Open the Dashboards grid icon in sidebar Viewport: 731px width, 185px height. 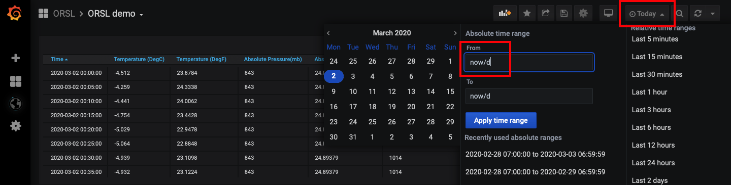[x=15, y=81]
